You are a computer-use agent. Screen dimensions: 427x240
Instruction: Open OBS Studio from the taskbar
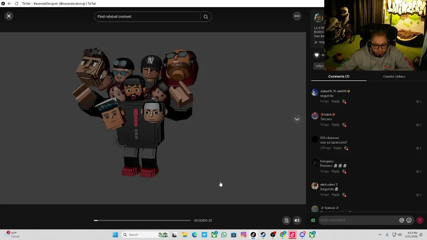(273, 235)
